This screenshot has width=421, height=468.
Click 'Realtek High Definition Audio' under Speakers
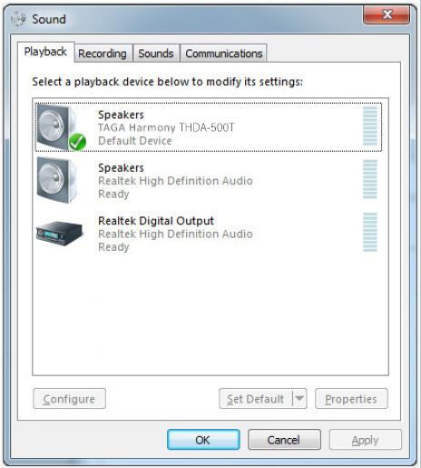(175, 181)
